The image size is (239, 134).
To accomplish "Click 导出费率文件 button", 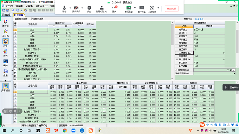I will click(37, 19).
